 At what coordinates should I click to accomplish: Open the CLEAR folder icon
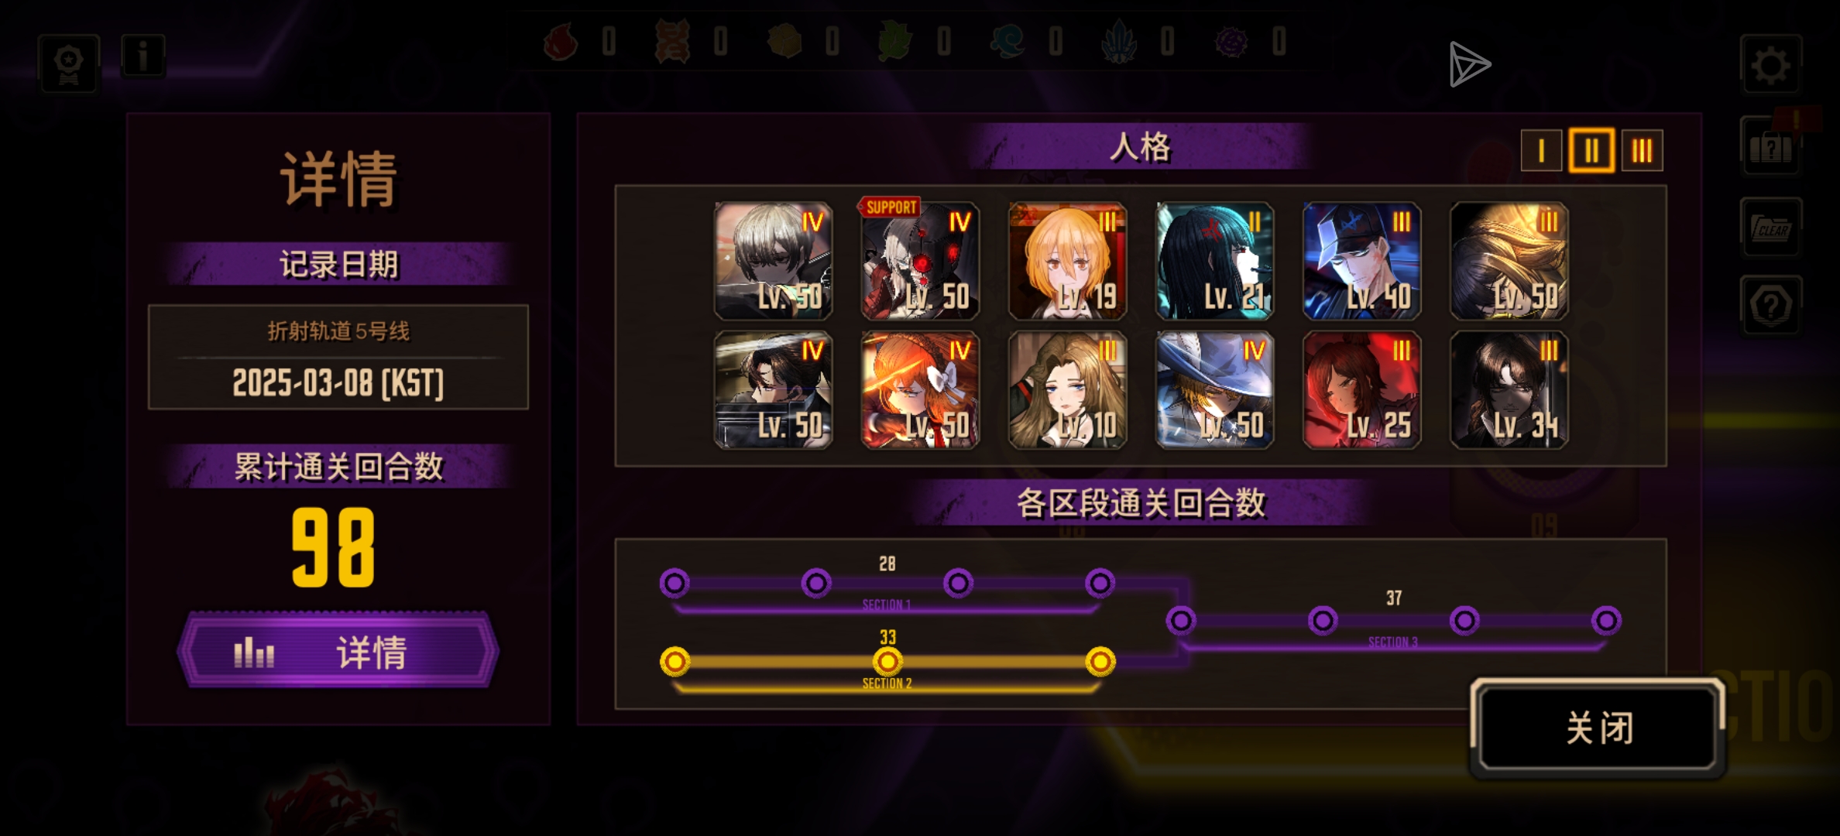(x=1771, y=228)
